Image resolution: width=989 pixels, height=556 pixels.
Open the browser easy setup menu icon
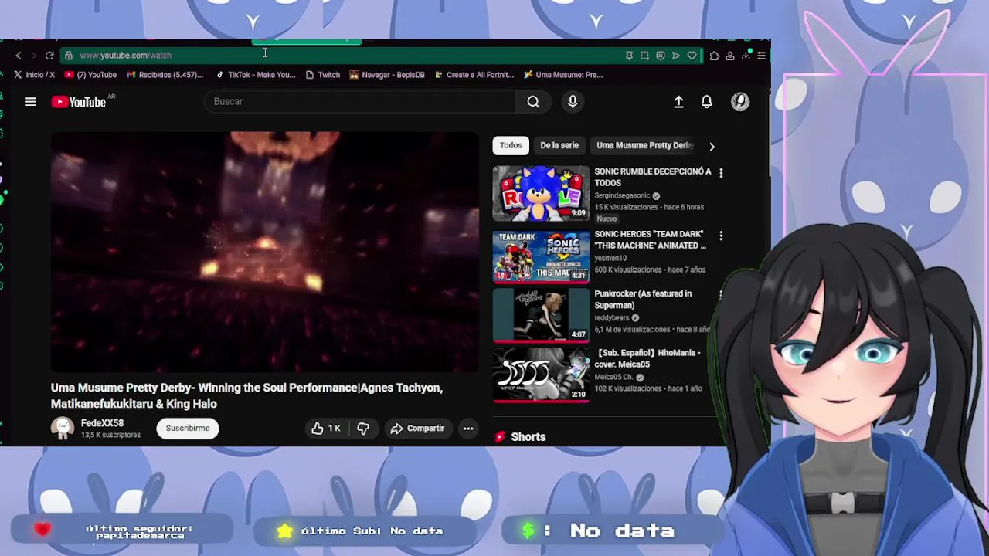(761, 56)
